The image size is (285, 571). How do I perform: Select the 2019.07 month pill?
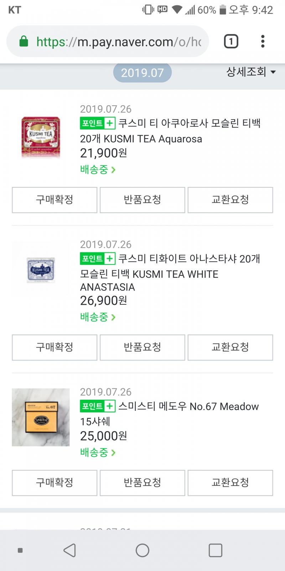tap(142, 73)
